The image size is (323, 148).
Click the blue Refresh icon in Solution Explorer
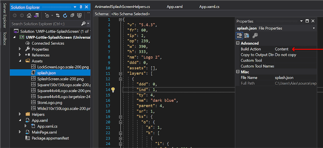[65, 15]
